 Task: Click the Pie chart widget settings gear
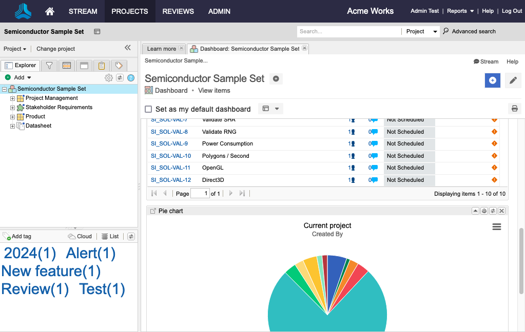pyautogui.click(x=483, y=211)
